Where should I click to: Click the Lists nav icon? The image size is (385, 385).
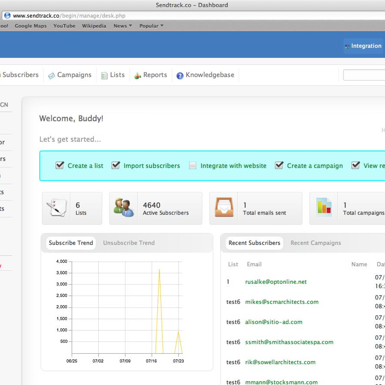(x=104, y=76)
